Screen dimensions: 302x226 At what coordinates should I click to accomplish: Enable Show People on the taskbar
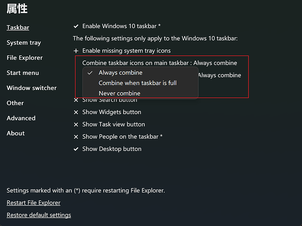pos(76,137)
